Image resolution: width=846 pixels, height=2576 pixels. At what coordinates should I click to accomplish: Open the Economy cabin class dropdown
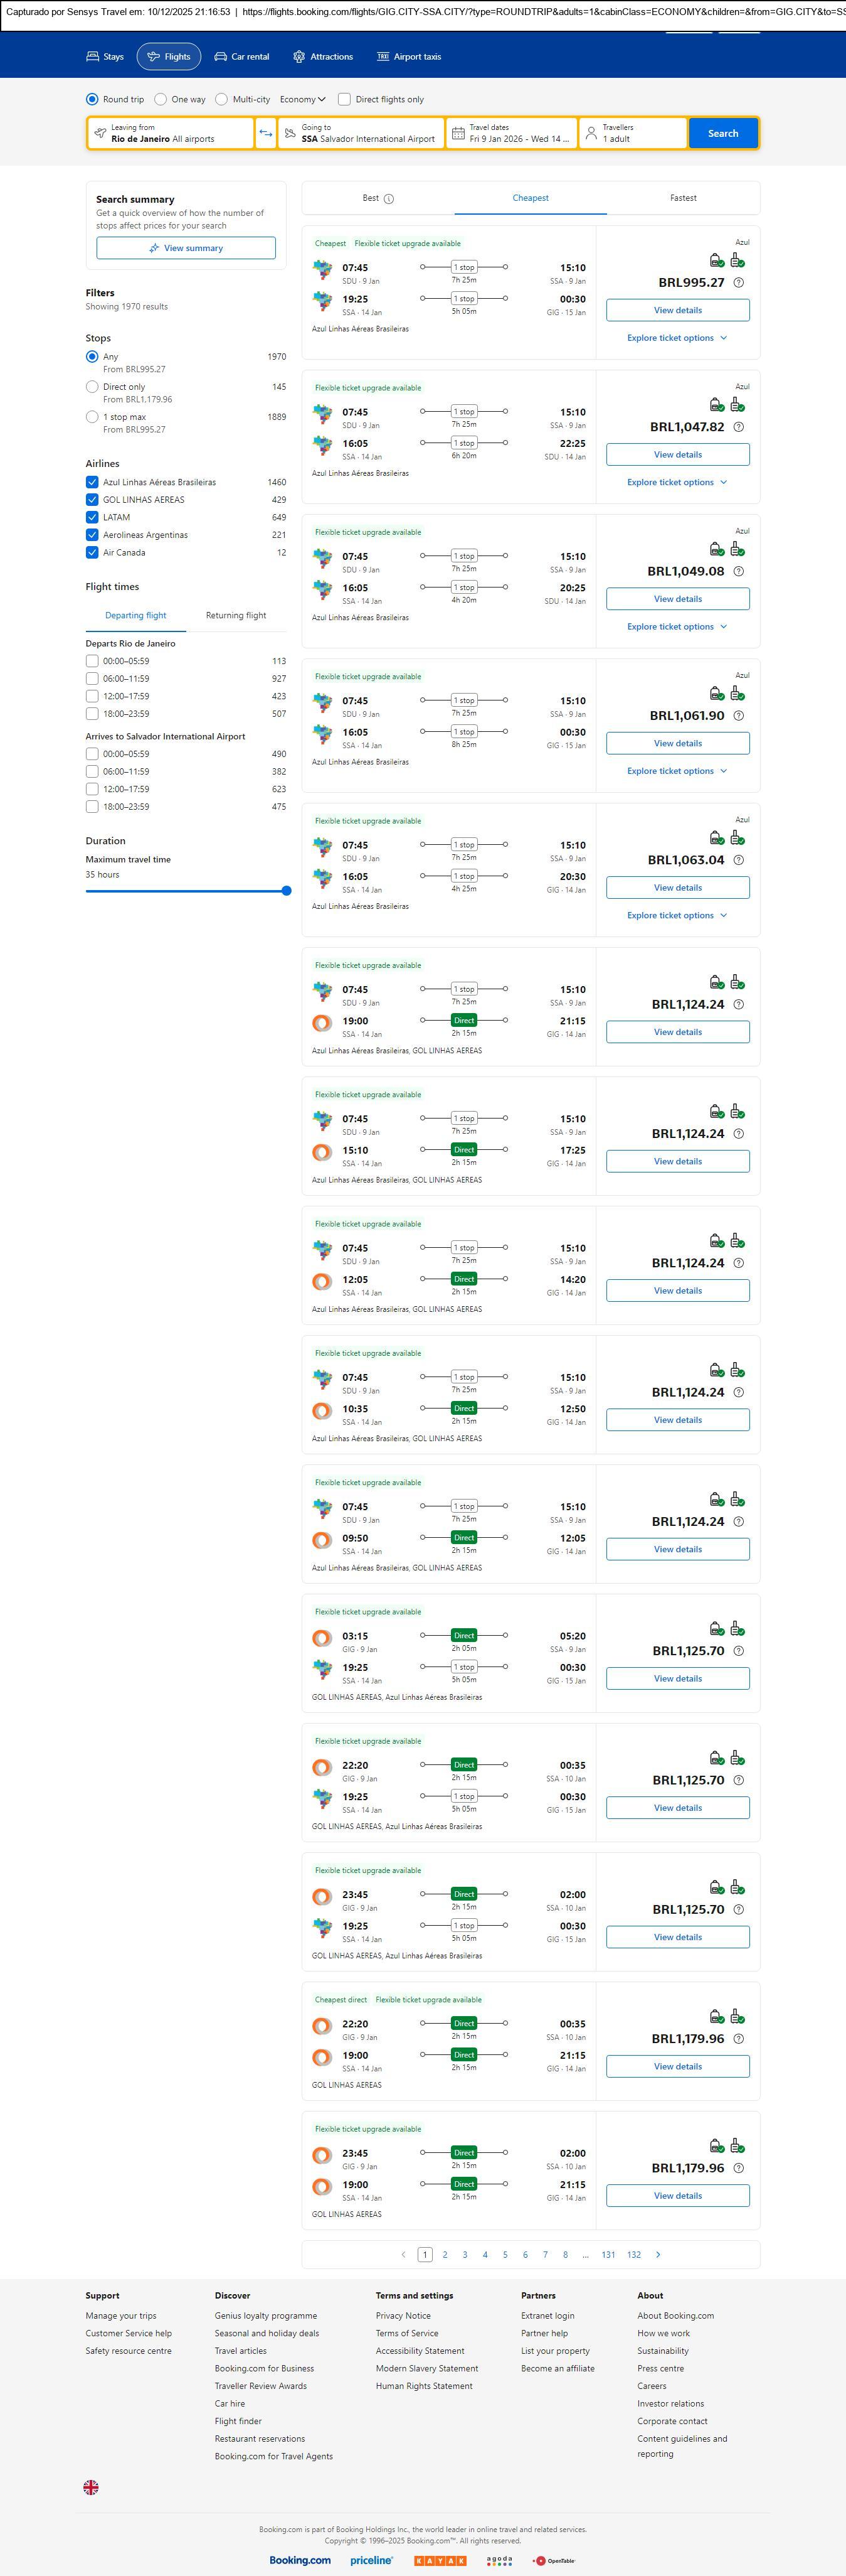click(x=303, y=99)
